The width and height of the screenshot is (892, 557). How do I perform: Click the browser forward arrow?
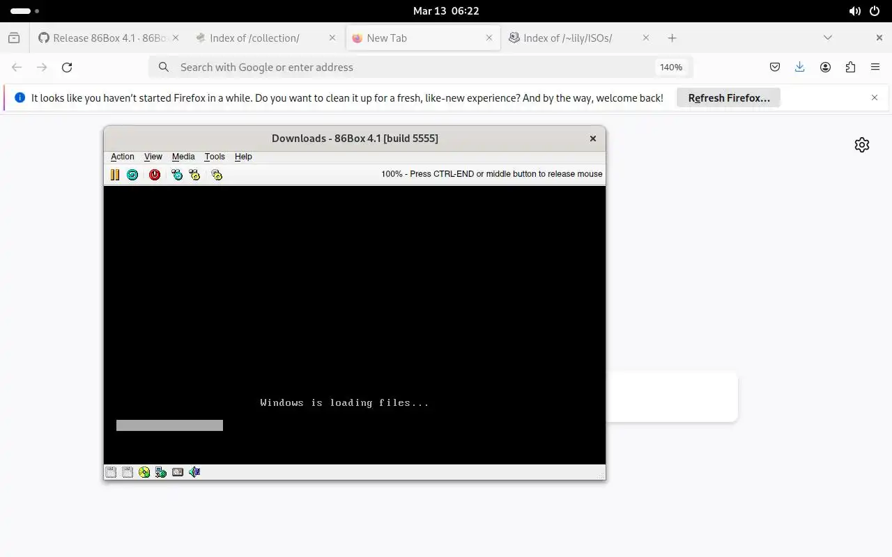(x=42, y=68)
